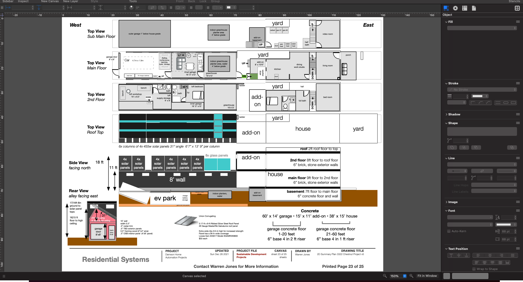The height and width of the screenshot is (282, 523).
Task: Enable the Auto-Kern checkbox
Action: pyautogui.click(x=449, y=231)
